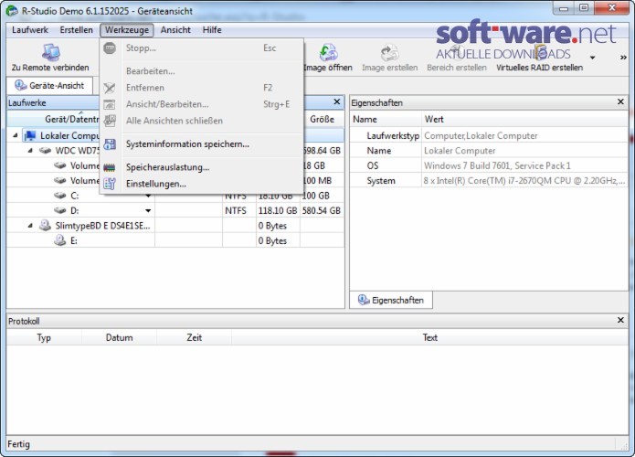
Task: Select the E: optical disc icon
Action: coord(60,239)
